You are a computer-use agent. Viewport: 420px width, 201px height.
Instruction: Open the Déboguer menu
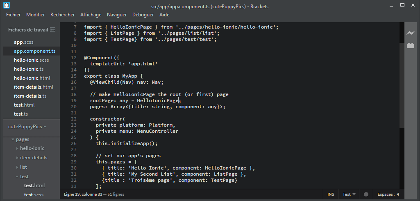143,15
